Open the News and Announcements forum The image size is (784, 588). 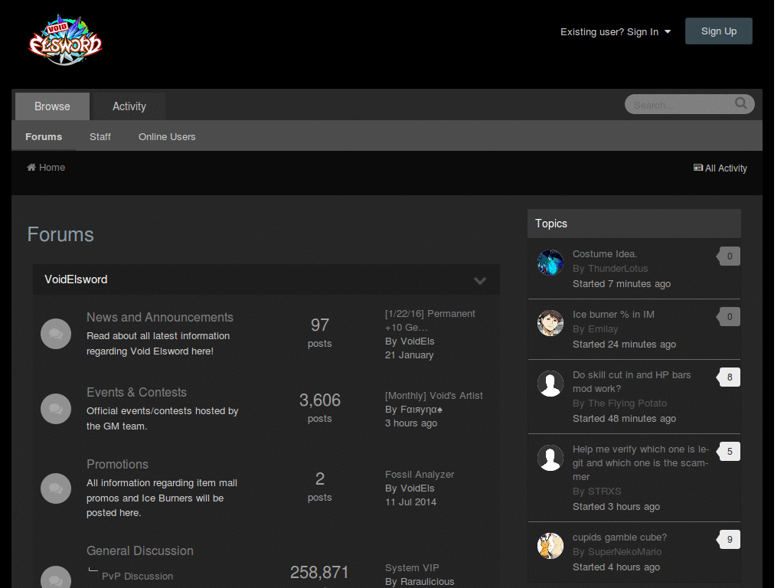[160, 317]
